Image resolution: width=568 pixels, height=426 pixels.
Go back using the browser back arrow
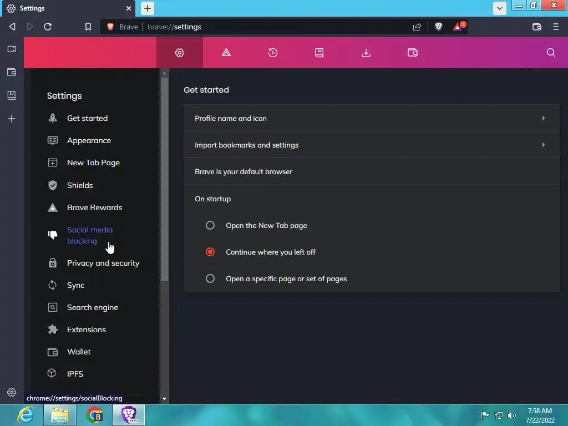12,27
